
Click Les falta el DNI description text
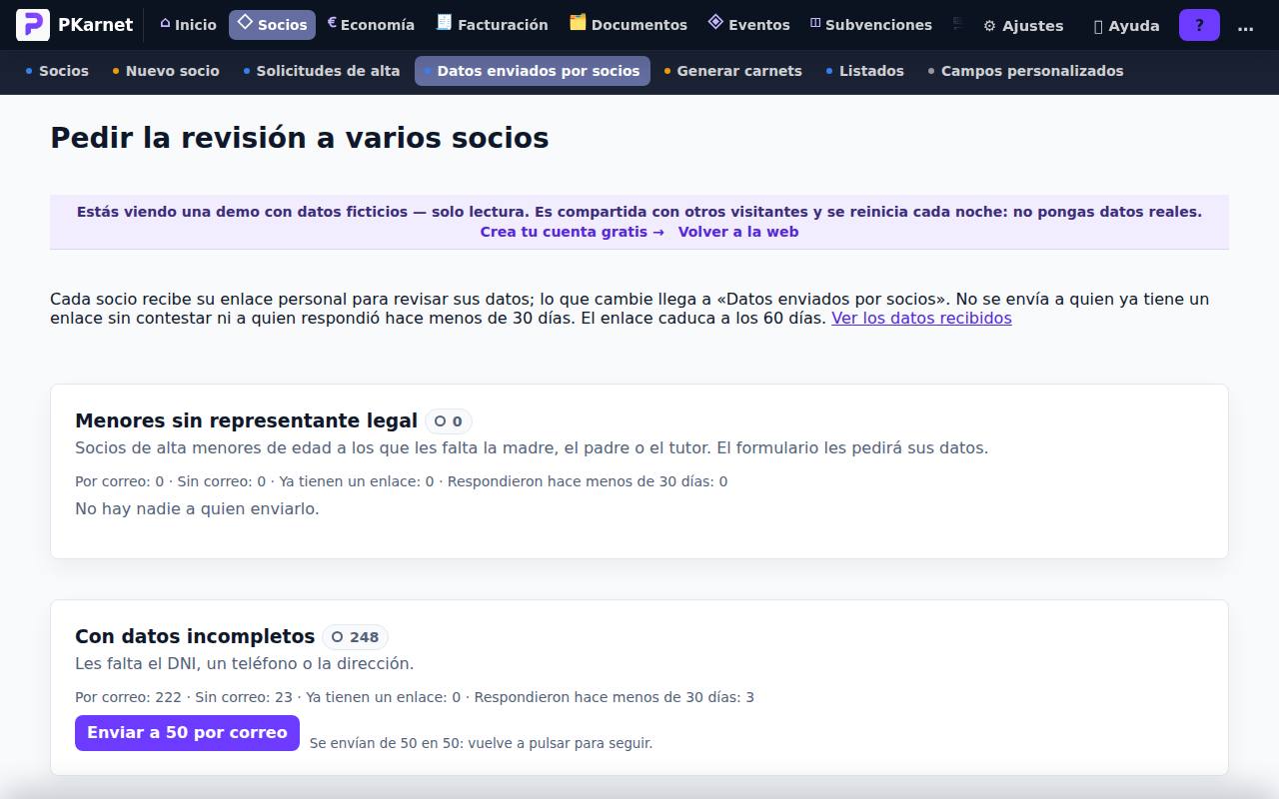244,664
